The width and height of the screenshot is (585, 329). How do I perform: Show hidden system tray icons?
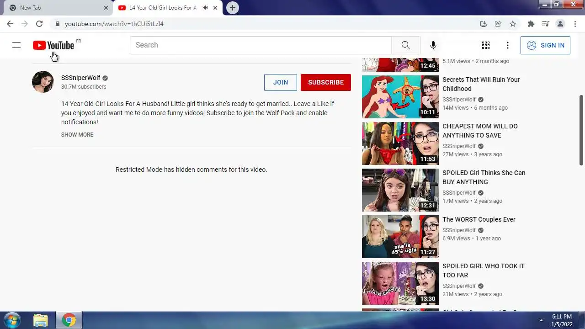pyautogui.click(x=541, y=320)
